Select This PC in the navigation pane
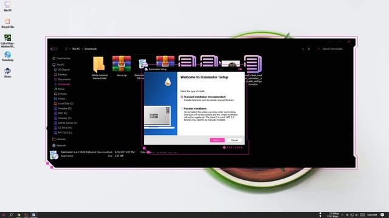 coord(58,65)
